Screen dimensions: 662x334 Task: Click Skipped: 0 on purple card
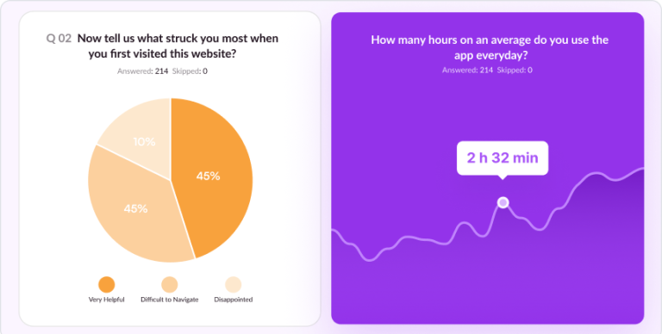(x=515, y=70)
